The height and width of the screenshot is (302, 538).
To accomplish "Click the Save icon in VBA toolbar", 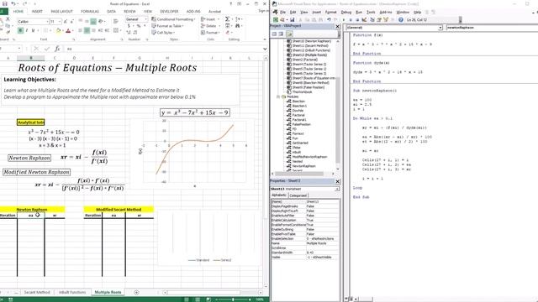I will point(292,20).
